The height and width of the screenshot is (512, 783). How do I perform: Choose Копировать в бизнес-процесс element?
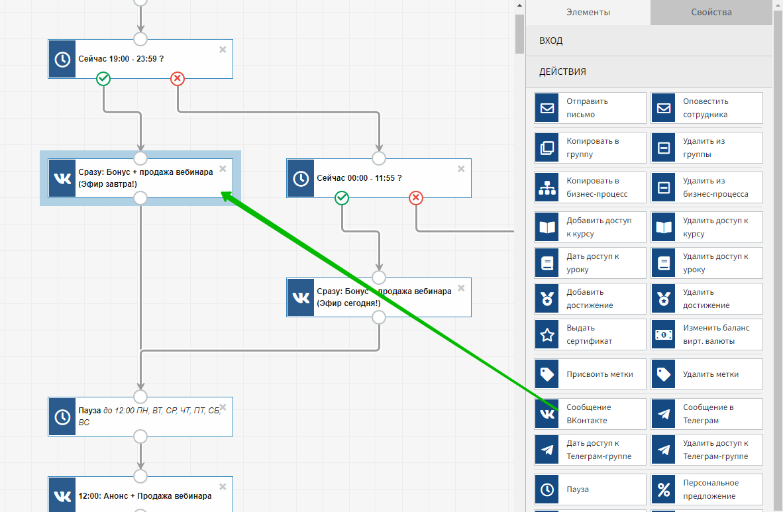[590, 188]
